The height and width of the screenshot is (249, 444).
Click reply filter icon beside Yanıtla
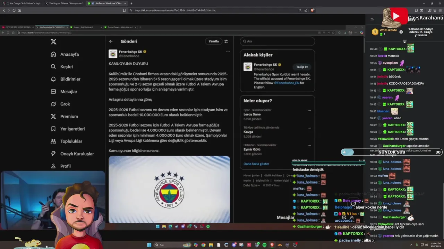[226, 41]
